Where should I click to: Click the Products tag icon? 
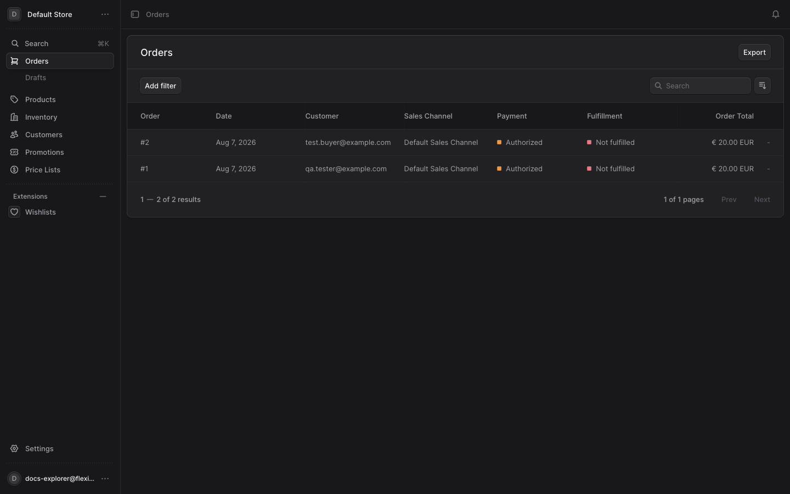click(x=15, y=99)
